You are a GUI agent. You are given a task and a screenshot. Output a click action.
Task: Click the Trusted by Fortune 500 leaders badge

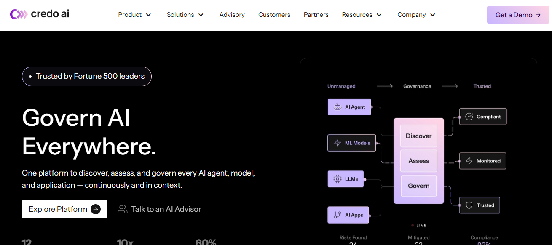(86, 76)
